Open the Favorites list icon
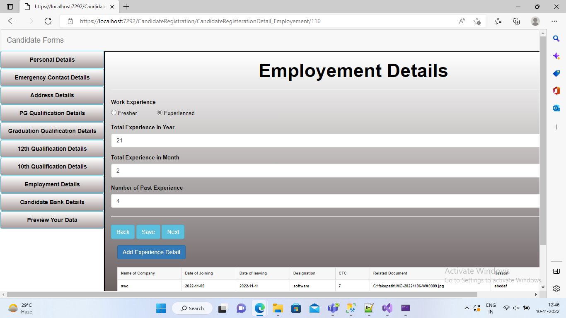The width and height of the screenshot is (566, 318). (498, 21)
